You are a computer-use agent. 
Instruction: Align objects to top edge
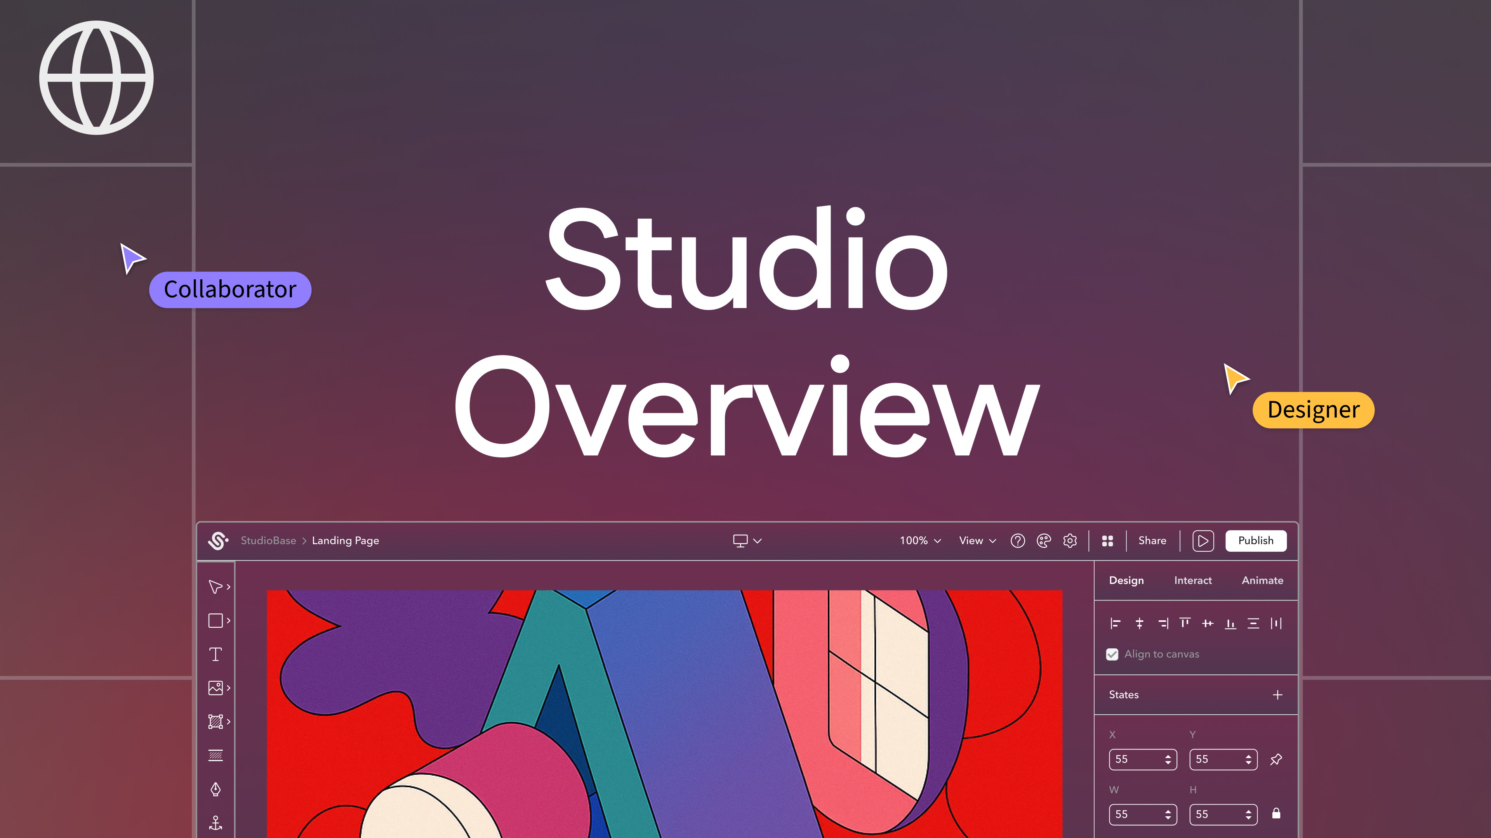(1185, 623)
